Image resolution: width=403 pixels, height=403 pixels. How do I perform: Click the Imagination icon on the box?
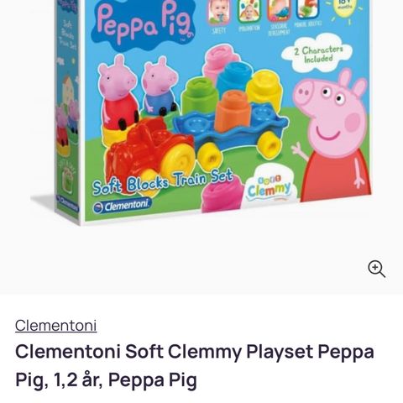[249, 11]
